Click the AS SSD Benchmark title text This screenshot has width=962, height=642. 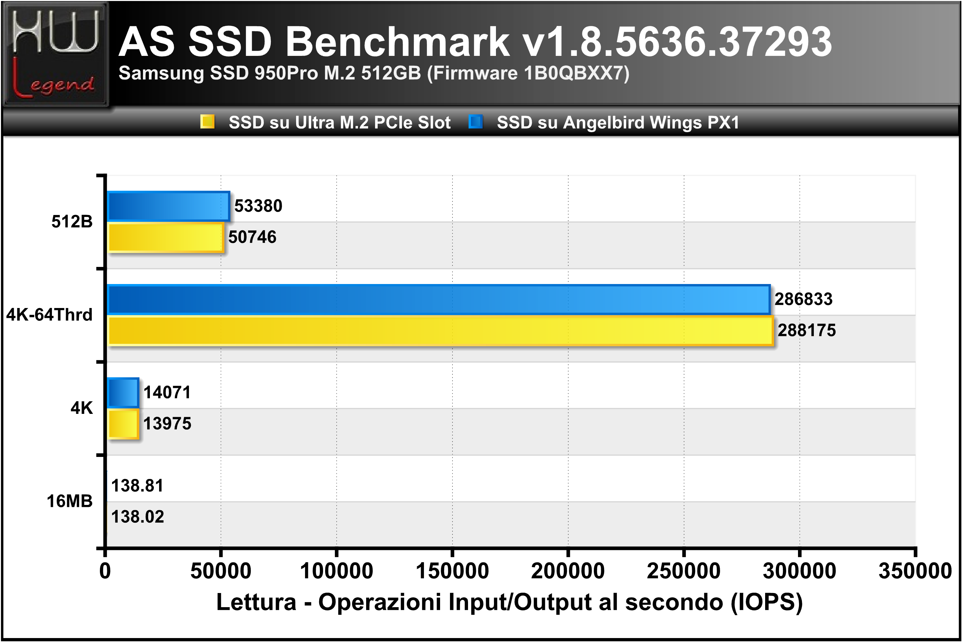pos(475,41)
